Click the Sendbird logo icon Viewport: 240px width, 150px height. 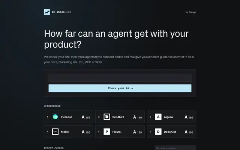(x=107, y=117)
